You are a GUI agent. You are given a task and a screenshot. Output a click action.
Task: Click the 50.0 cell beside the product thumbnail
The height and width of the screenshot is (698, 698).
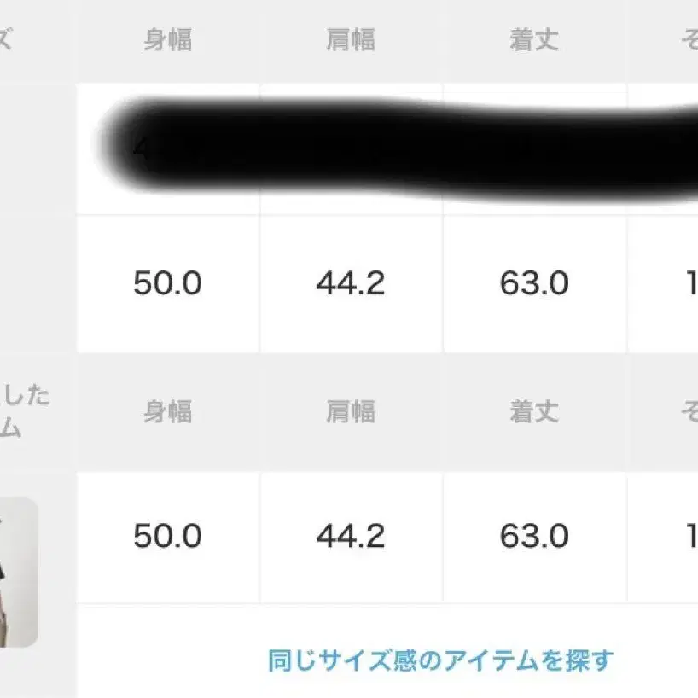tap(167, 536)
